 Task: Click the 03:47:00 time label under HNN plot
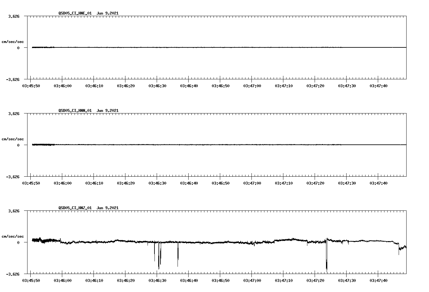click(x=252, y=183)
